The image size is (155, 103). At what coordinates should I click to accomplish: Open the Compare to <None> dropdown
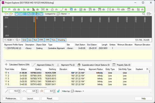pyautogui.click(x=63, y=14)
